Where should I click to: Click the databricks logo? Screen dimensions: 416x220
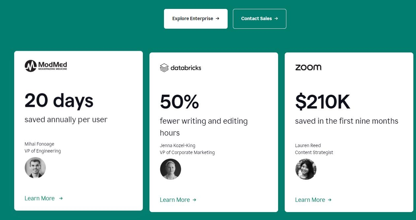pyautogui.click(x=180, y=68)
